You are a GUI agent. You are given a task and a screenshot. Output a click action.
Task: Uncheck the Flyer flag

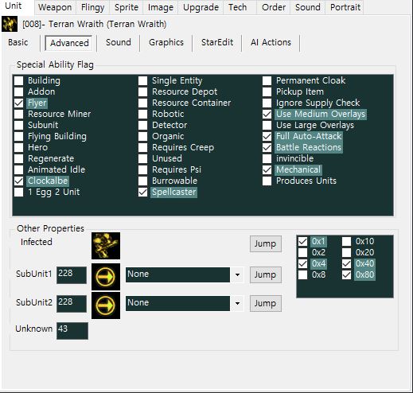pos(19,103)
